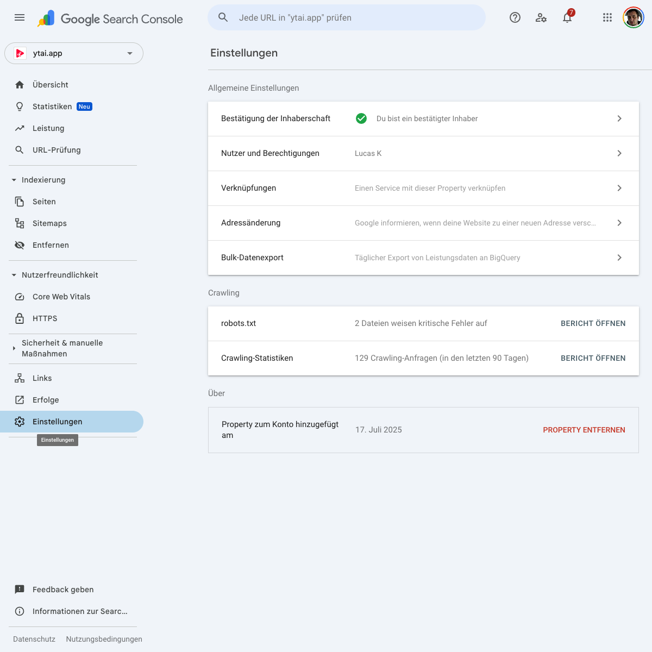
Task: Click the account profile avatar
Action: (x=633, y=17)
